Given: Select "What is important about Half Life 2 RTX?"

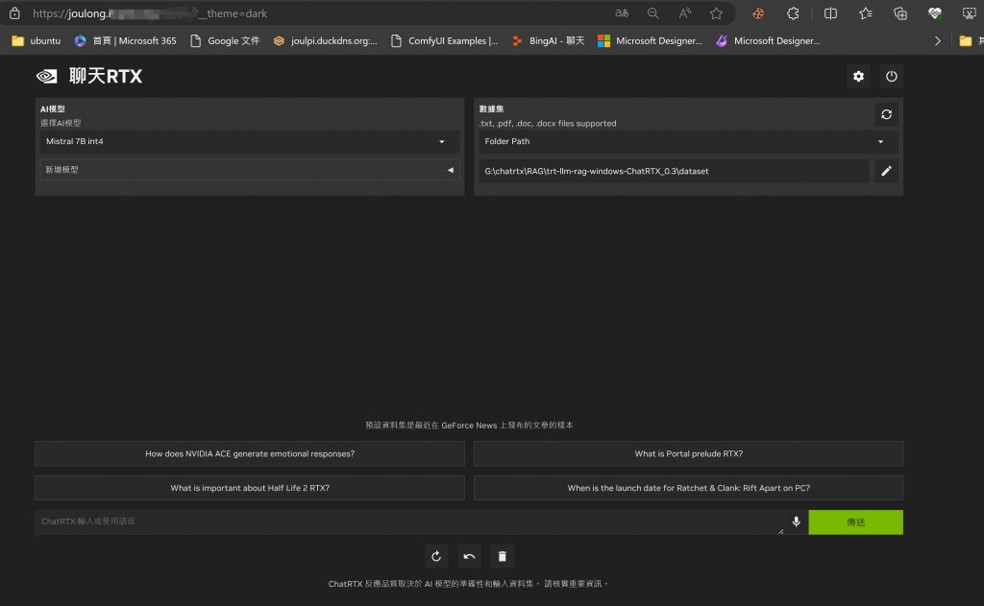Looking at the screenshot, I should coord(250,488).
